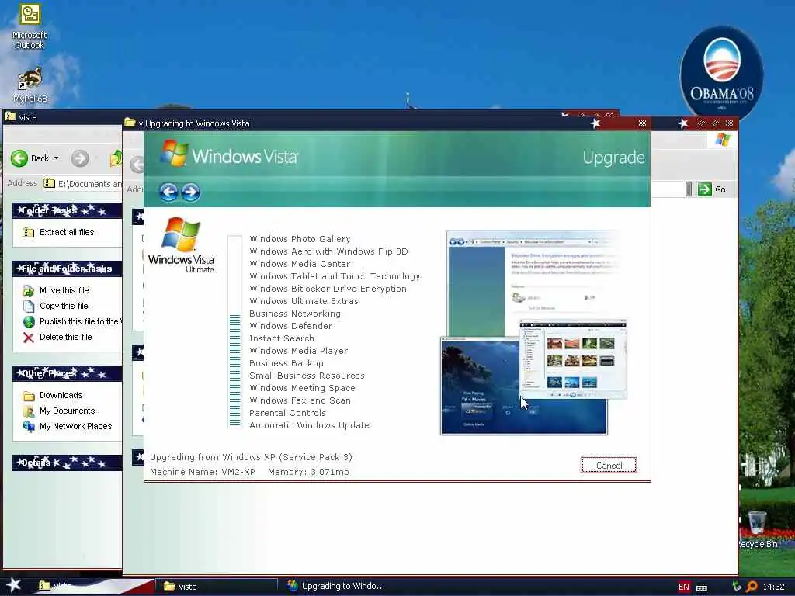
Task: Click the Vista screenshots preview image
Action: [534, 332]
